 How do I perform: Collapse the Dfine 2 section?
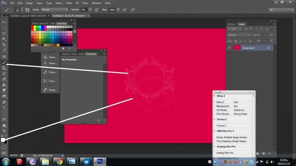pyautogui.click(x=215, y=96)
